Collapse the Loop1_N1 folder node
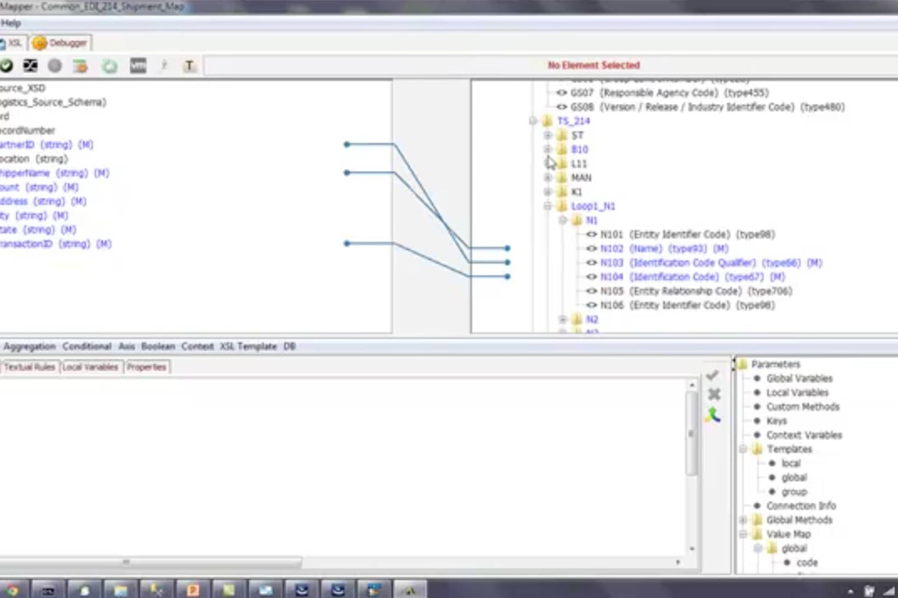 pyautogui.click(x=548, y=206)
